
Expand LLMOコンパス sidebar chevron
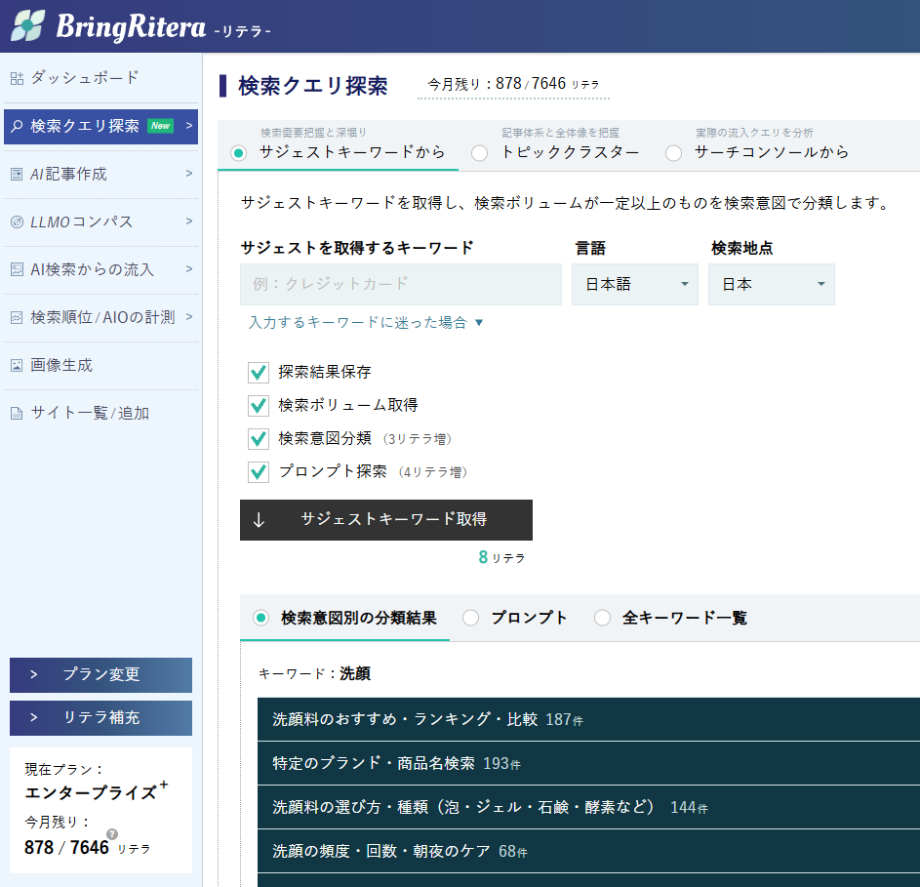189,222
